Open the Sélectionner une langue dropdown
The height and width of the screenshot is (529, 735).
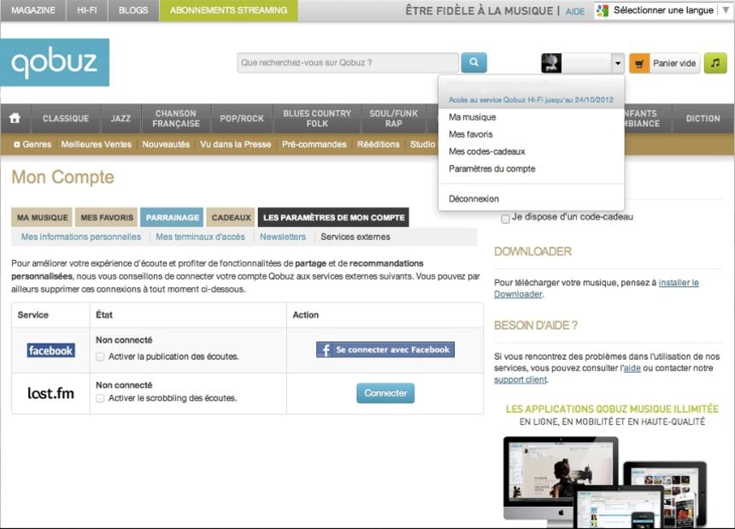coord(663,10)
